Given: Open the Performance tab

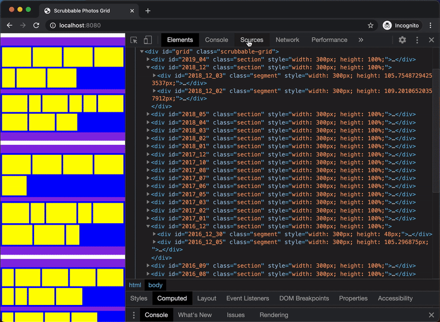Looking at the screenshot, I should pyautogui.click(x=329, y=40).
